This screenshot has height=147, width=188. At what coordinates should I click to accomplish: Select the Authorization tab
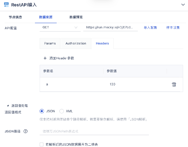(76, 43)
